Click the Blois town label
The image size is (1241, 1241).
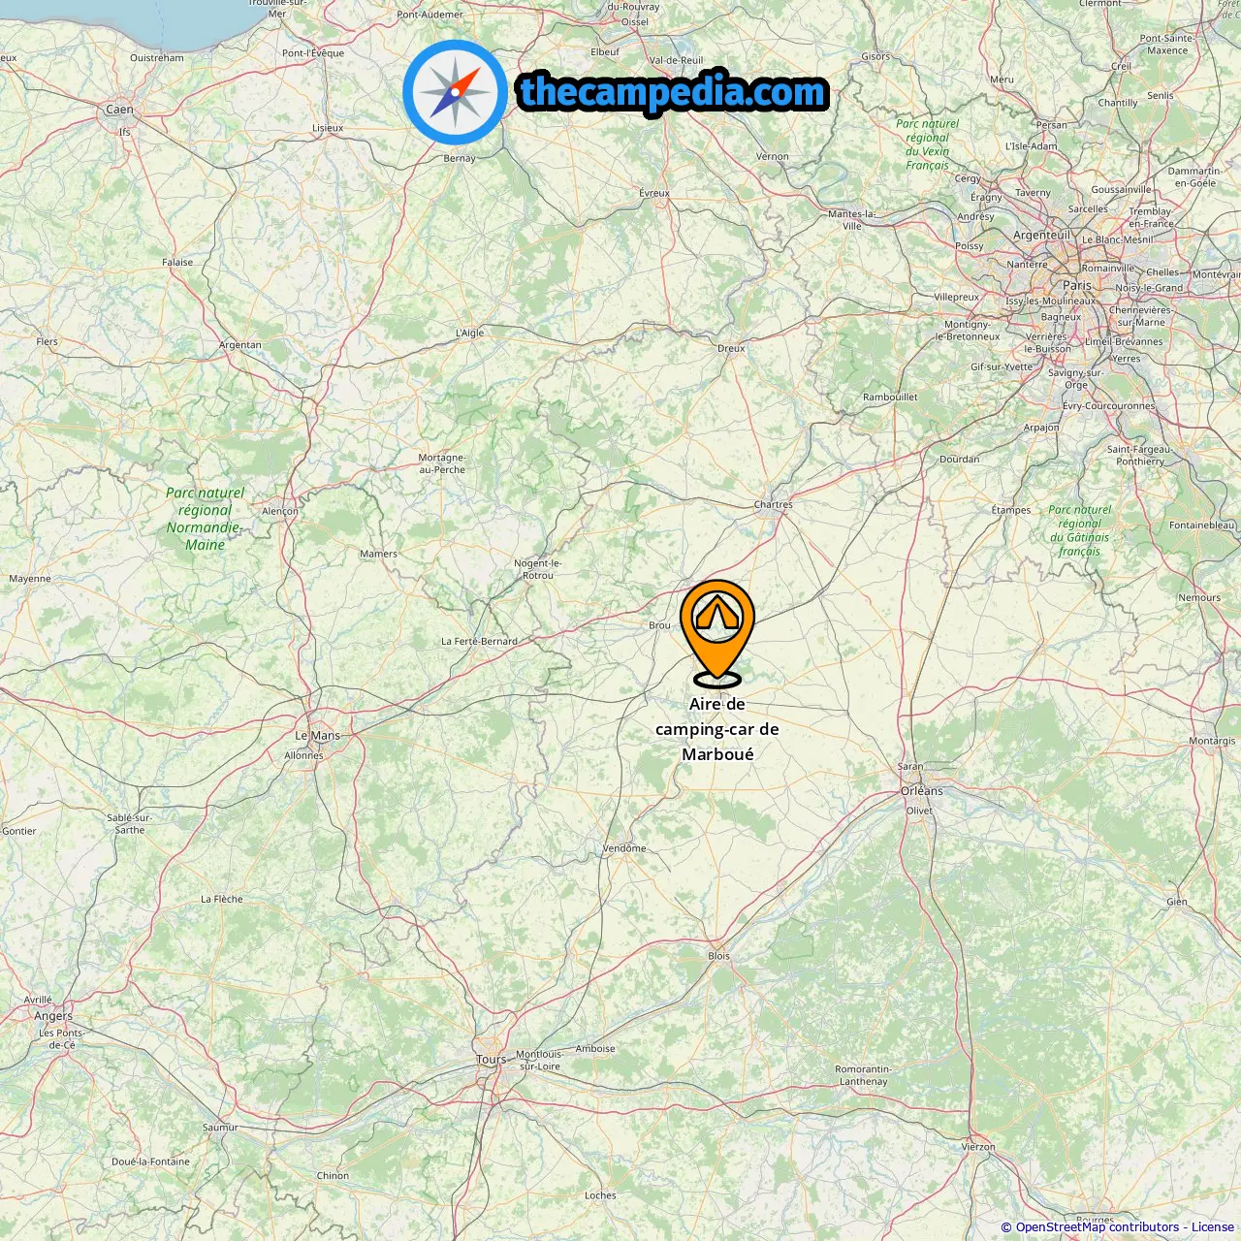(x=719, y=956)
